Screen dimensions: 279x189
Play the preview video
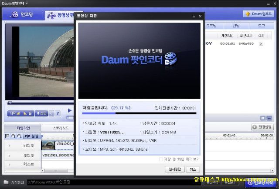point(70,110)
